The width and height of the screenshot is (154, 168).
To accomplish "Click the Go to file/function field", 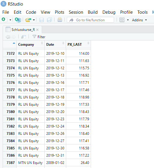I will point(90,20).
